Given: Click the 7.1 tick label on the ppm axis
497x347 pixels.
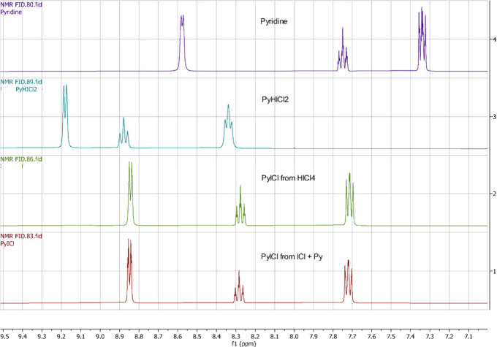Looking at the screenshot, I should [468, 336].
